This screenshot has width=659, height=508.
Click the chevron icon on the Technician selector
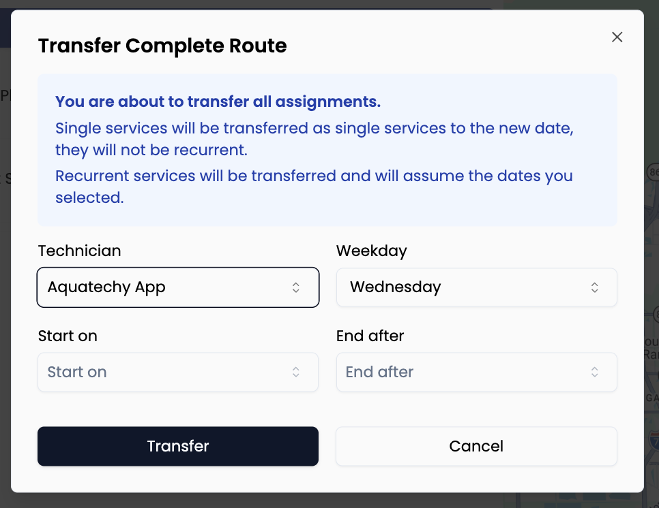point(296,287)
